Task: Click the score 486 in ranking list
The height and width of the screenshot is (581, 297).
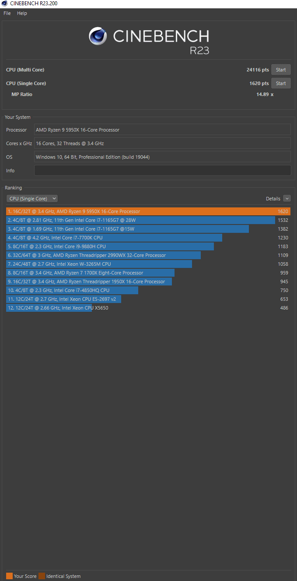Action: 284,308
